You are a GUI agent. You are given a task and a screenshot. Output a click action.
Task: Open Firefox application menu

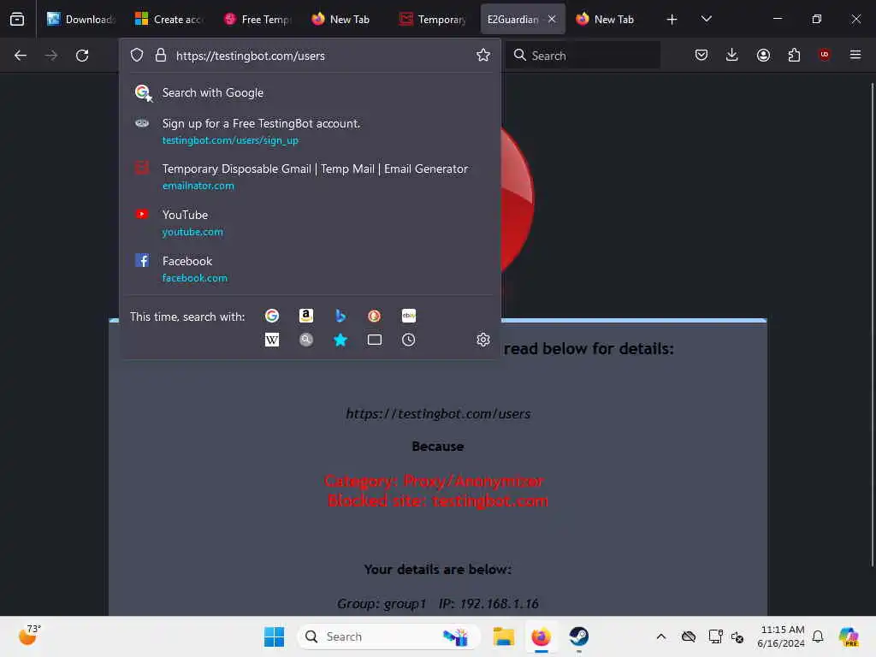tap(855, 55)
